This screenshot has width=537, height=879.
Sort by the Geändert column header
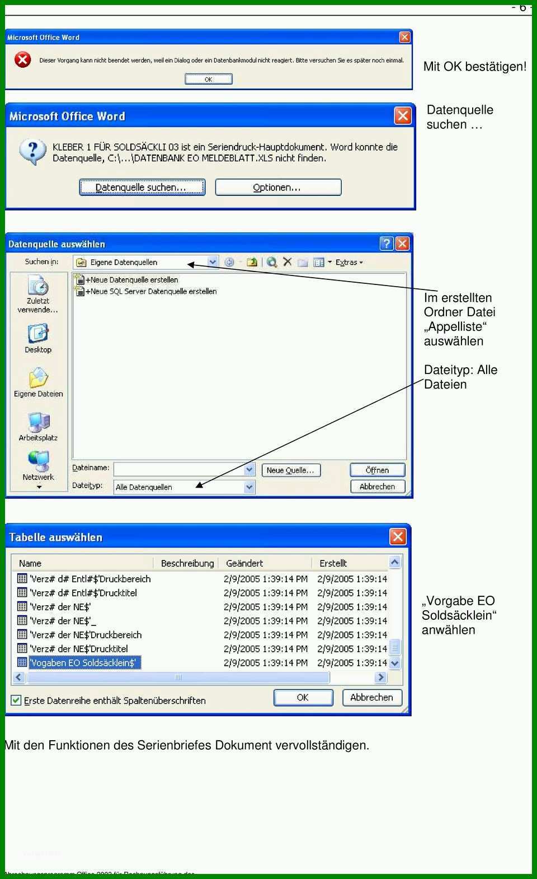point(265,563)
